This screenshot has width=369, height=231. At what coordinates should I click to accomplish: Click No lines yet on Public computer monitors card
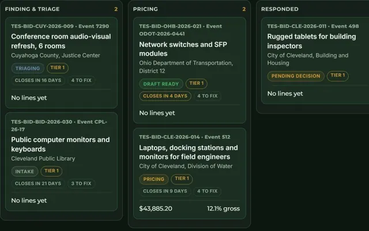(29, 200)
